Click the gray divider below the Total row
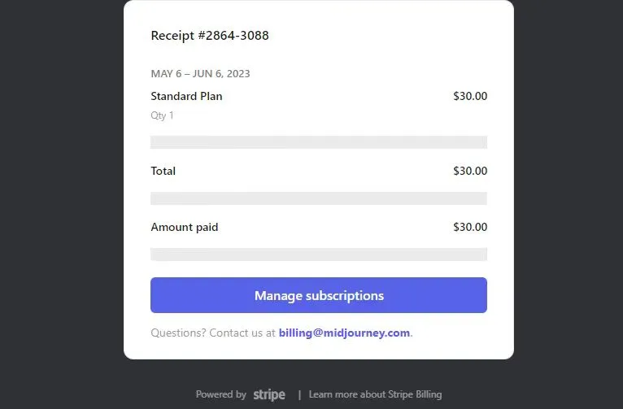The image size is (623, 409). (319, 198)
